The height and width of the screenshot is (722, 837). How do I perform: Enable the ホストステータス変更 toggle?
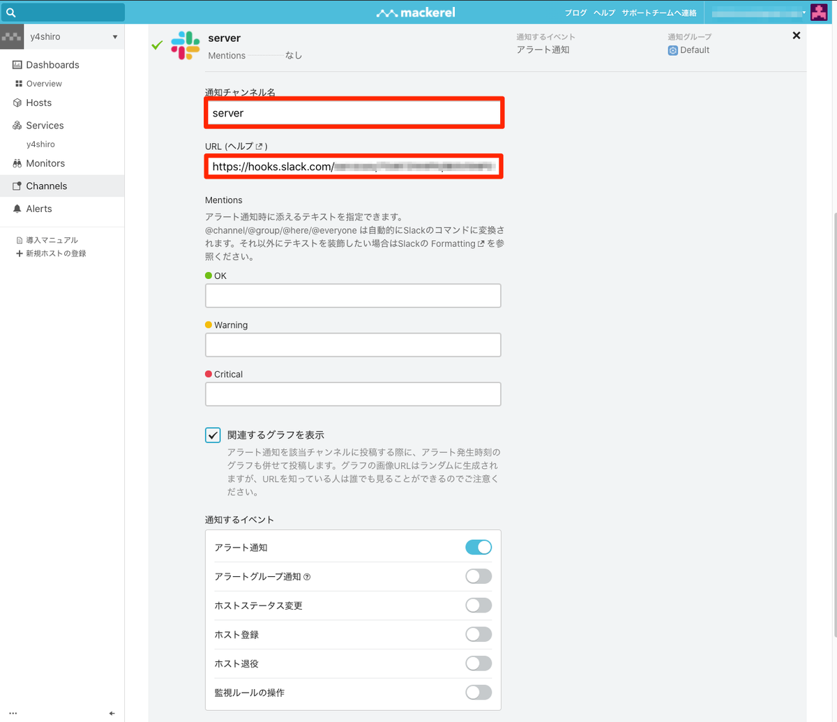pyautogui.click(x=478, y=606)
